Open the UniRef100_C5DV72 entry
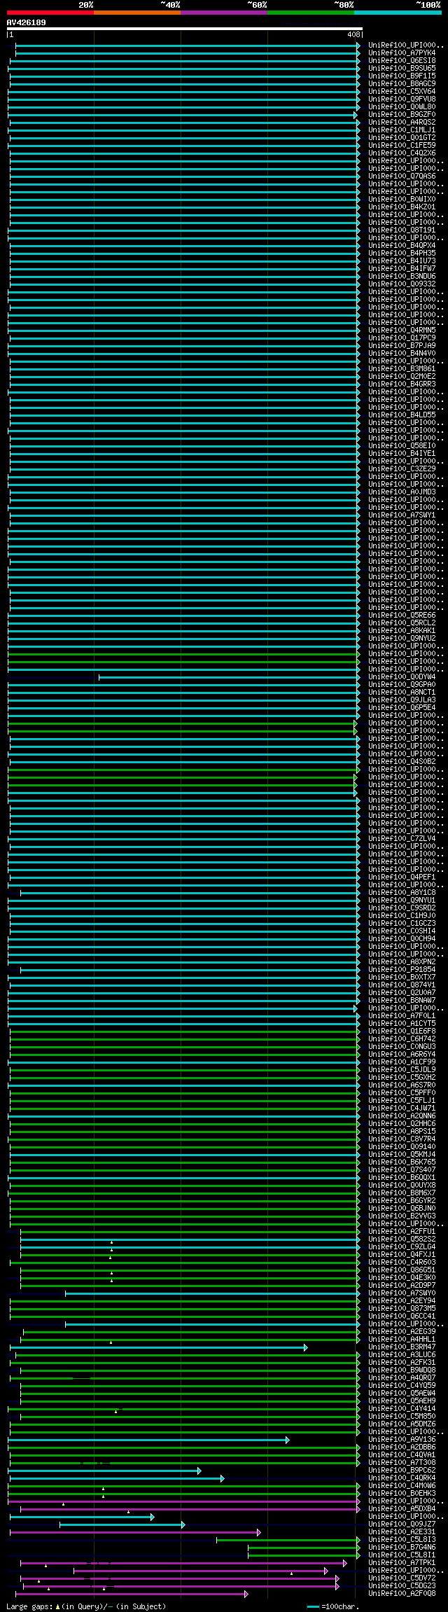448x1612 pixels. 402,1578
